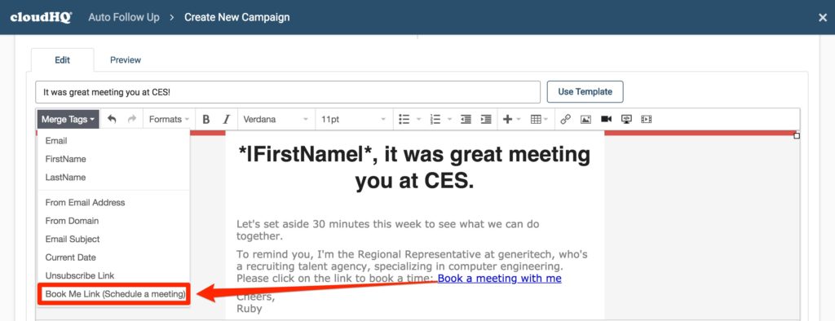
Task: Click the email subject input field
Action: [288, 92]
